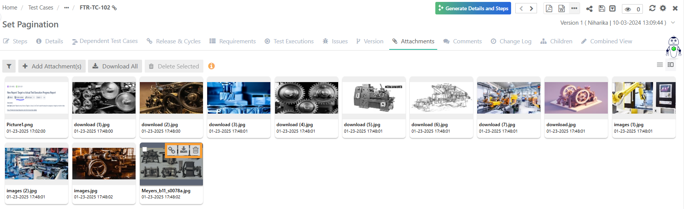
Task: Open the more export options ellipsis
Action: click(x=574, y=8)
